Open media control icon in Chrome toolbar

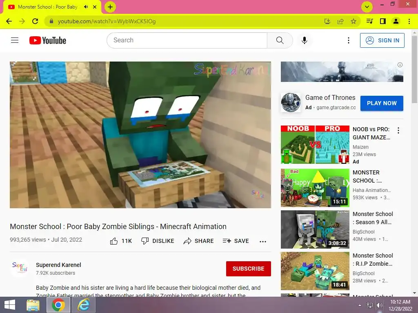[369, 21]
